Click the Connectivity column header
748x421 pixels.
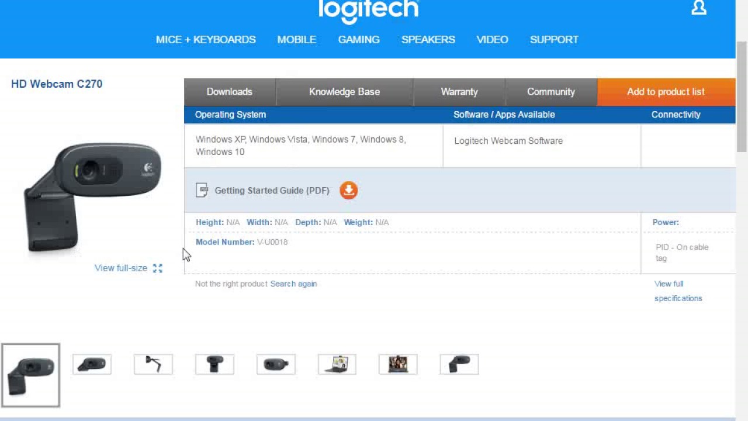tap(676, 115)
